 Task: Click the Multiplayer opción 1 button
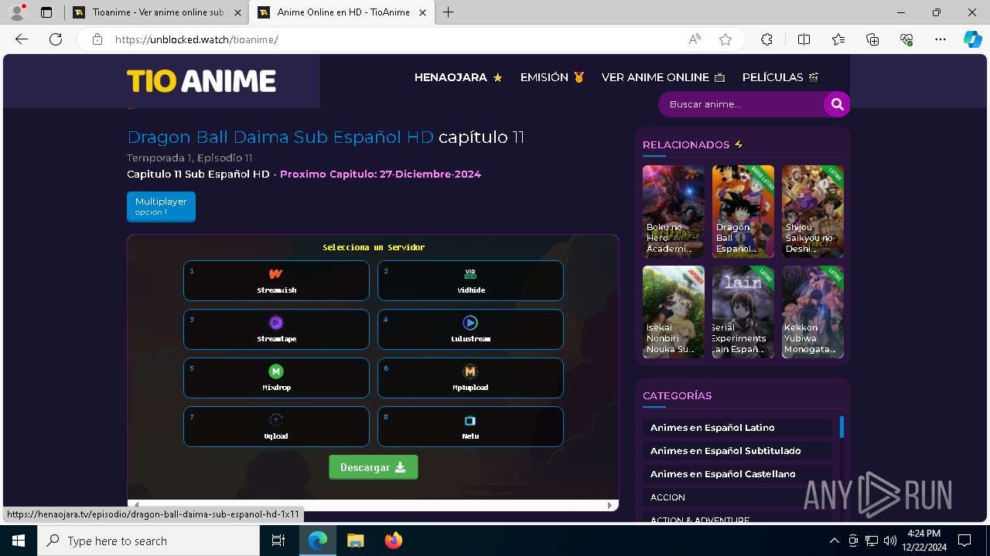point(161,206)
